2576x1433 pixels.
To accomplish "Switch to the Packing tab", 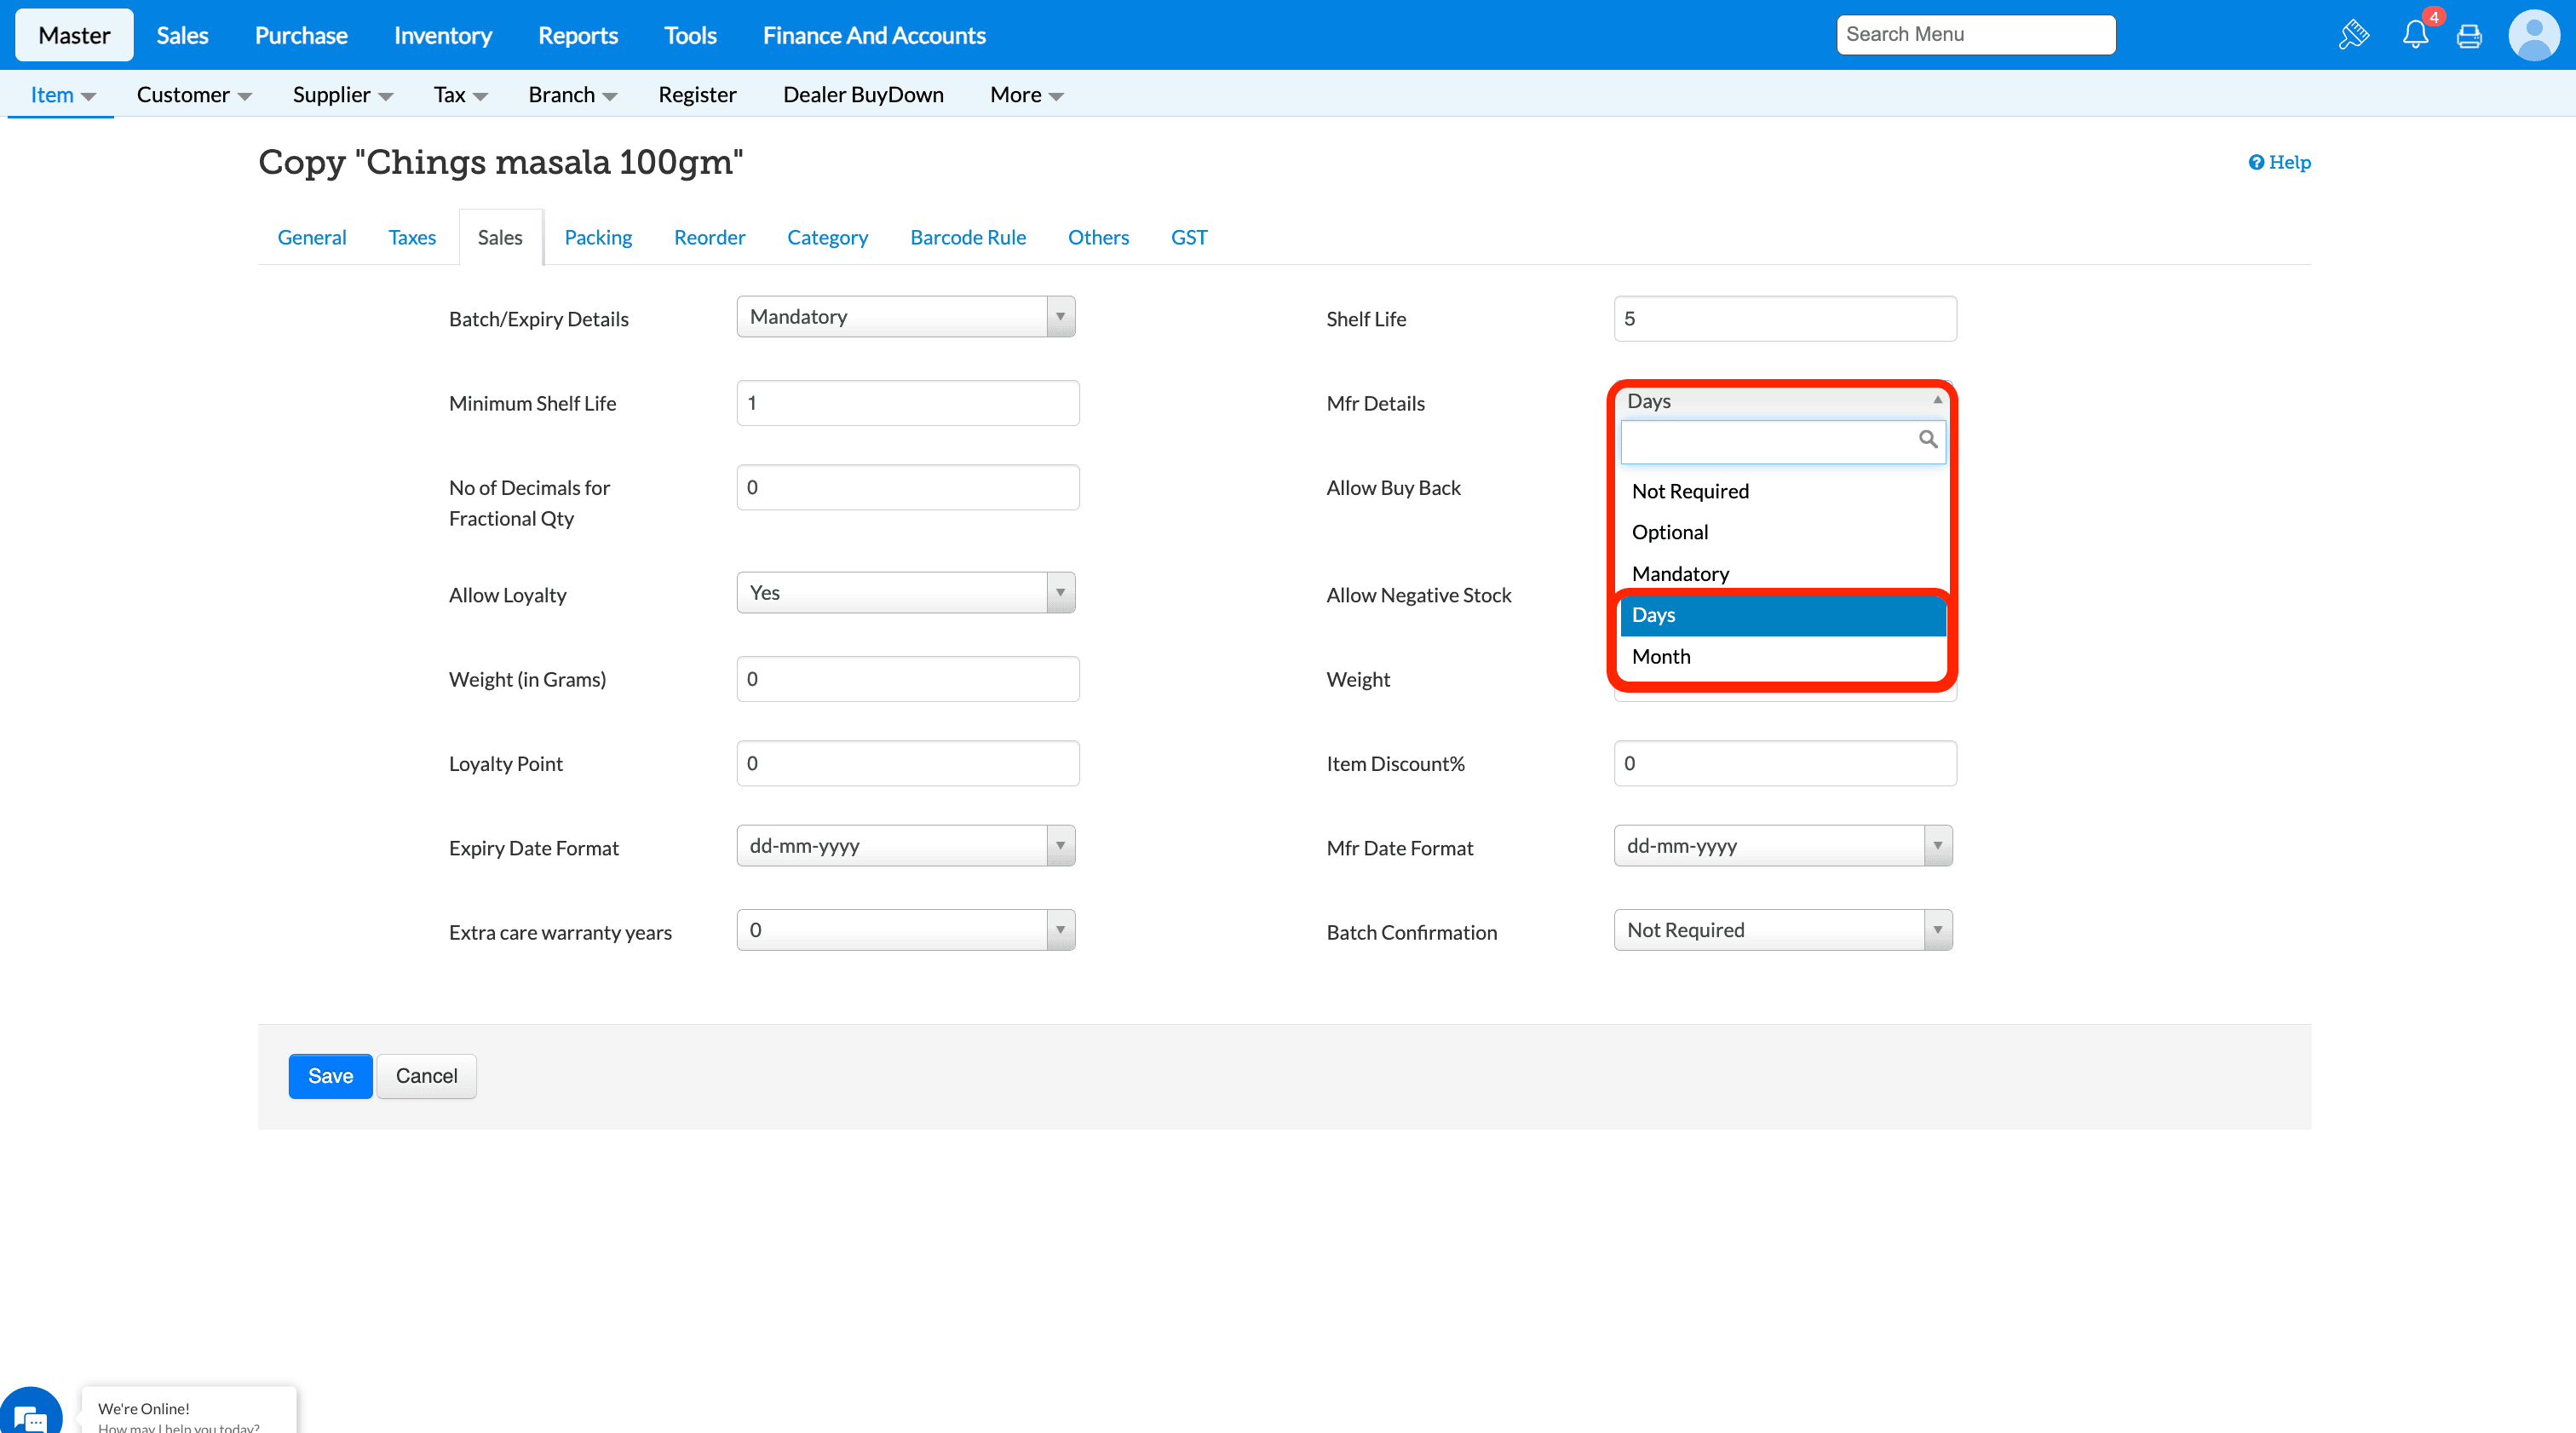I will point(598,237).
